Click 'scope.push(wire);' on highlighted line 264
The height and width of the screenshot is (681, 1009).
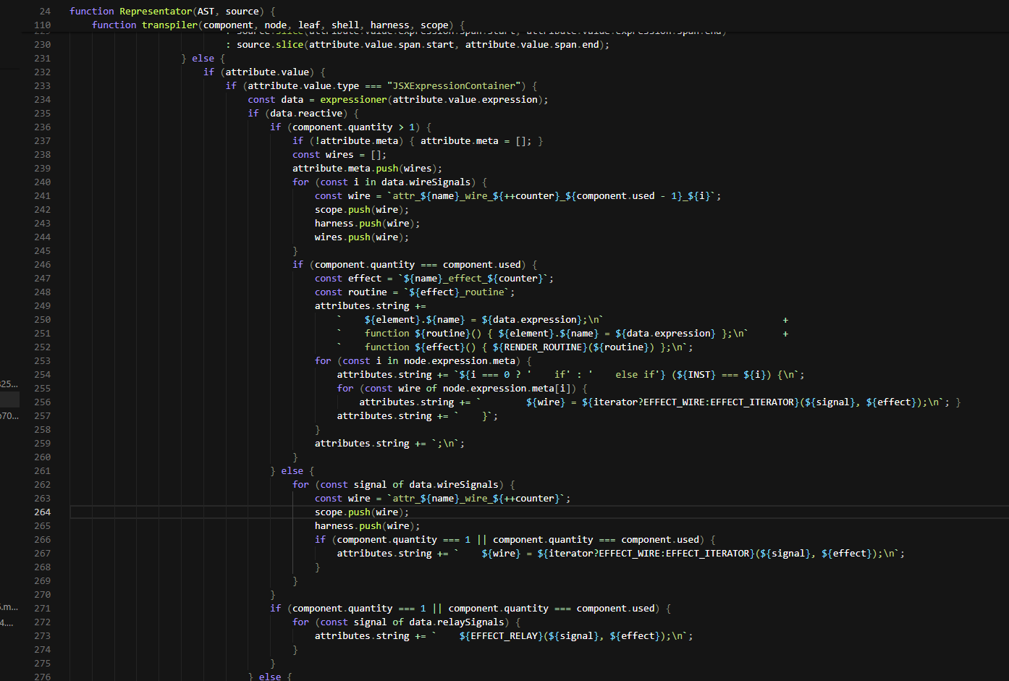click(x=362, y=512)
